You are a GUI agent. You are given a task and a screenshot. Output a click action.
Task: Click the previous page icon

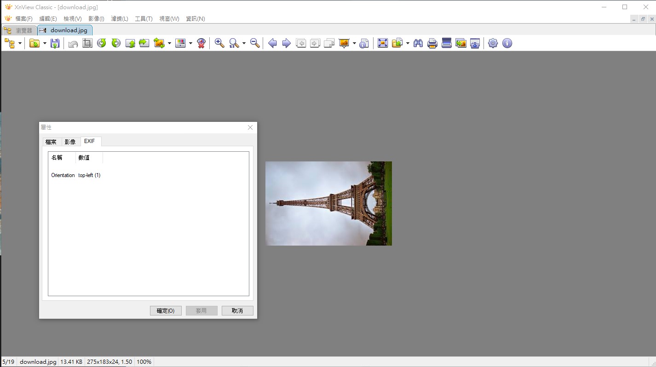tap(301, 43)
